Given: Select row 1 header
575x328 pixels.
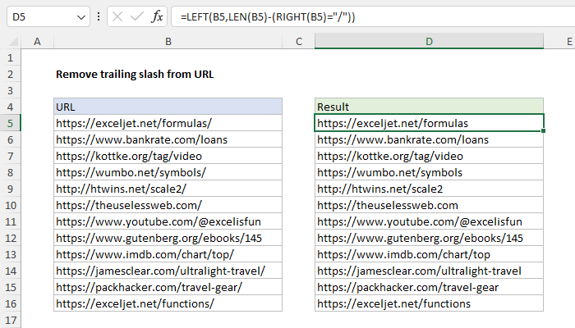Looking at the screenshot, I should [x=10, y=58].
